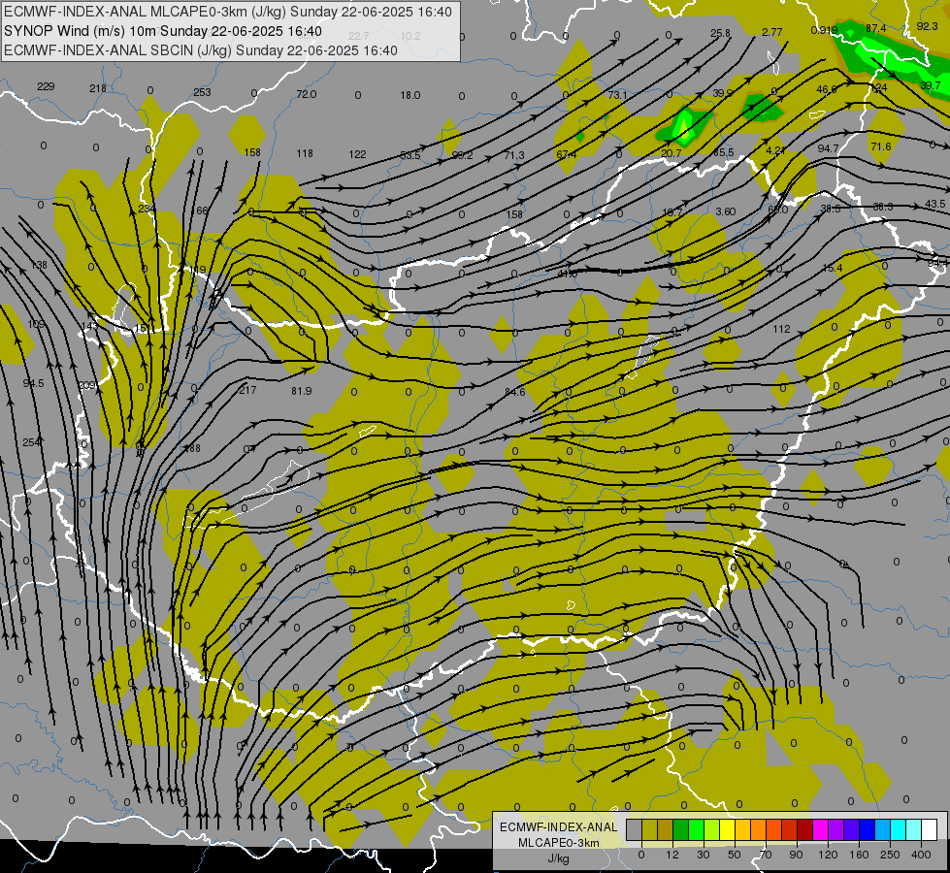Click the J/kg unit in the legend

click(558, 858)
